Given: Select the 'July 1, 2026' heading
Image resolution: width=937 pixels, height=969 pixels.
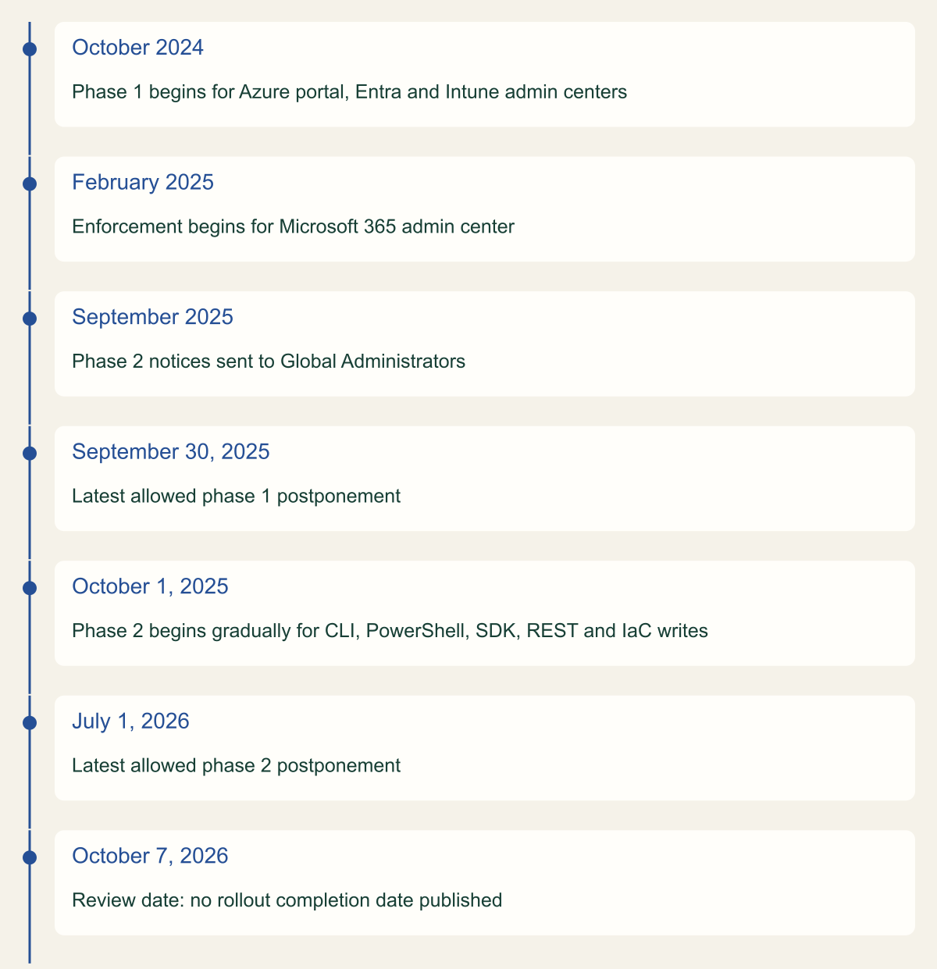Looking at the screenshot, I should 130,721.
